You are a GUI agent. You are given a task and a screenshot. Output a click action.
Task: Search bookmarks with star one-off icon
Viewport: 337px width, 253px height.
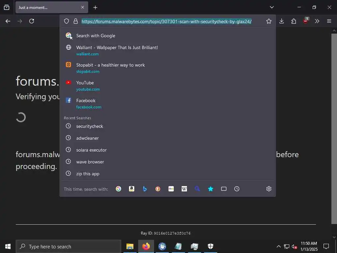[x=211, y=189]
